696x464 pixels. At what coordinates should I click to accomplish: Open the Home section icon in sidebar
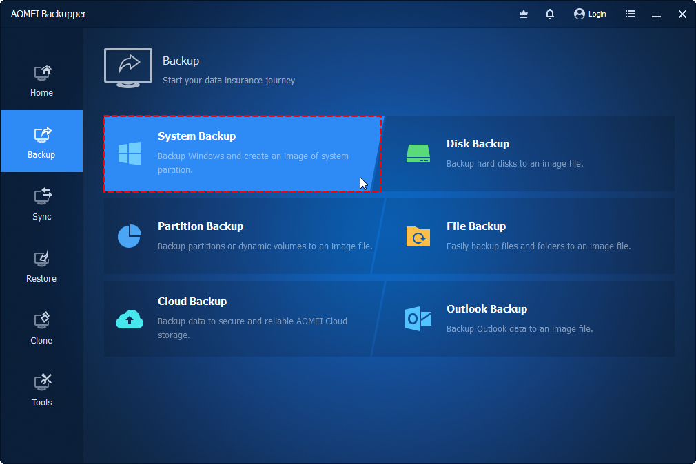pos(43,73)
